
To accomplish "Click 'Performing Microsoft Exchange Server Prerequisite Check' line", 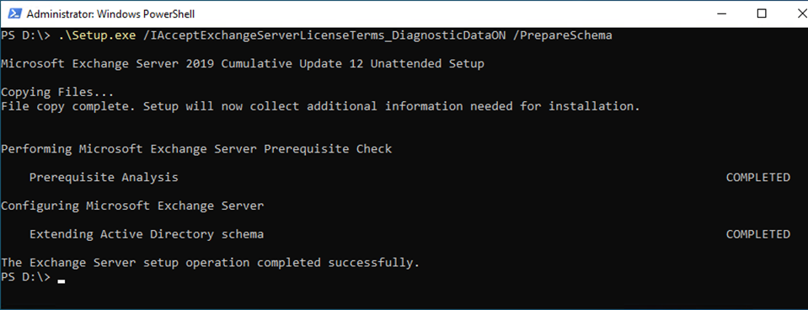I will (x=196, y=149).
